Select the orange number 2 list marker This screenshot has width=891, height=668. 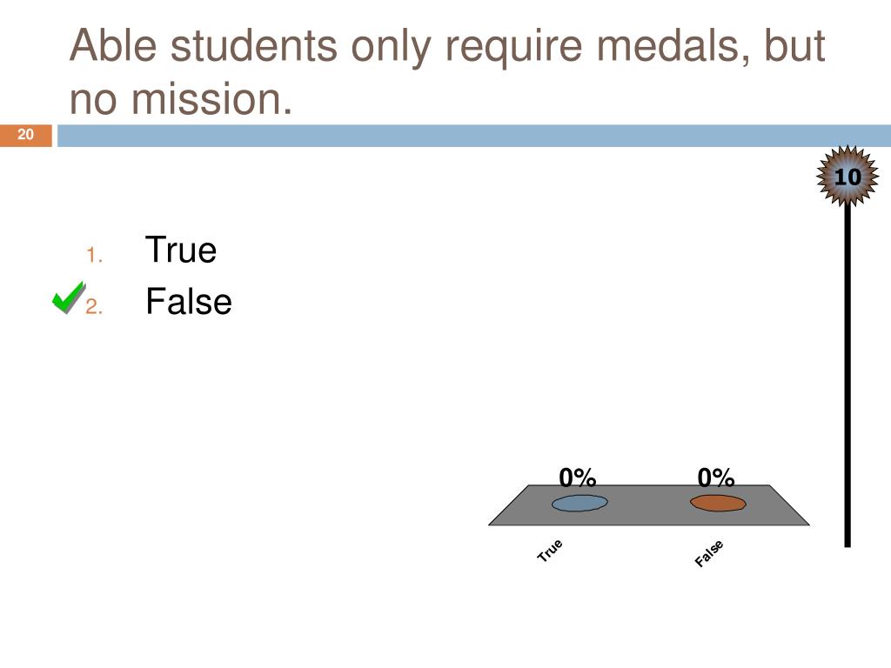coord(94,307)
